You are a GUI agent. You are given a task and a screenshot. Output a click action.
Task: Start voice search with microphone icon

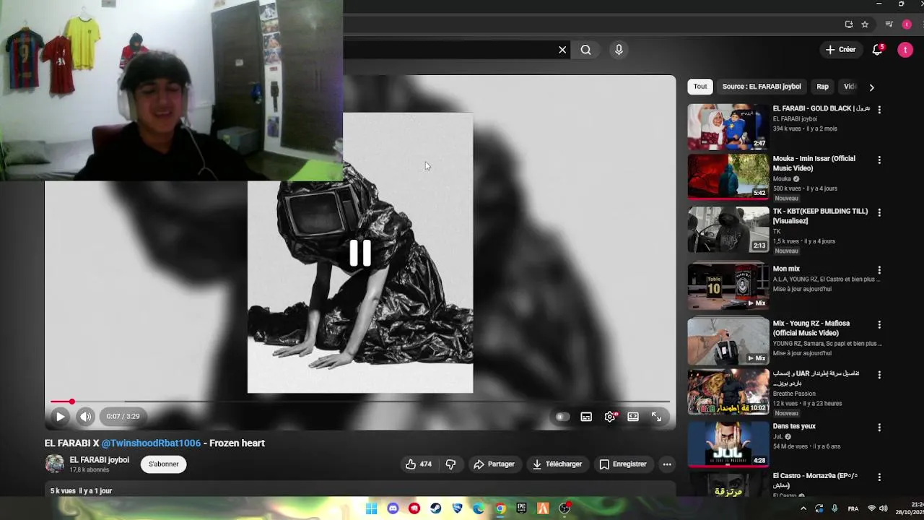coord(619,50)
